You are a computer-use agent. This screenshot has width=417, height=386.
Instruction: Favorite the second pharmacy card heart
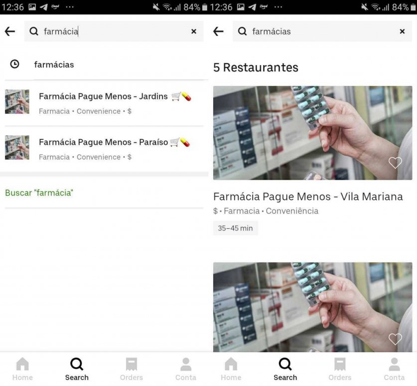point(395,339)
